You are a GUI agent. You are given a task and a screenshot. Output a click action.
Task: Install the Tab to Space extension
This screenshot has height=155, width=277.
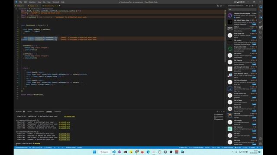click(x=254, y=104)
